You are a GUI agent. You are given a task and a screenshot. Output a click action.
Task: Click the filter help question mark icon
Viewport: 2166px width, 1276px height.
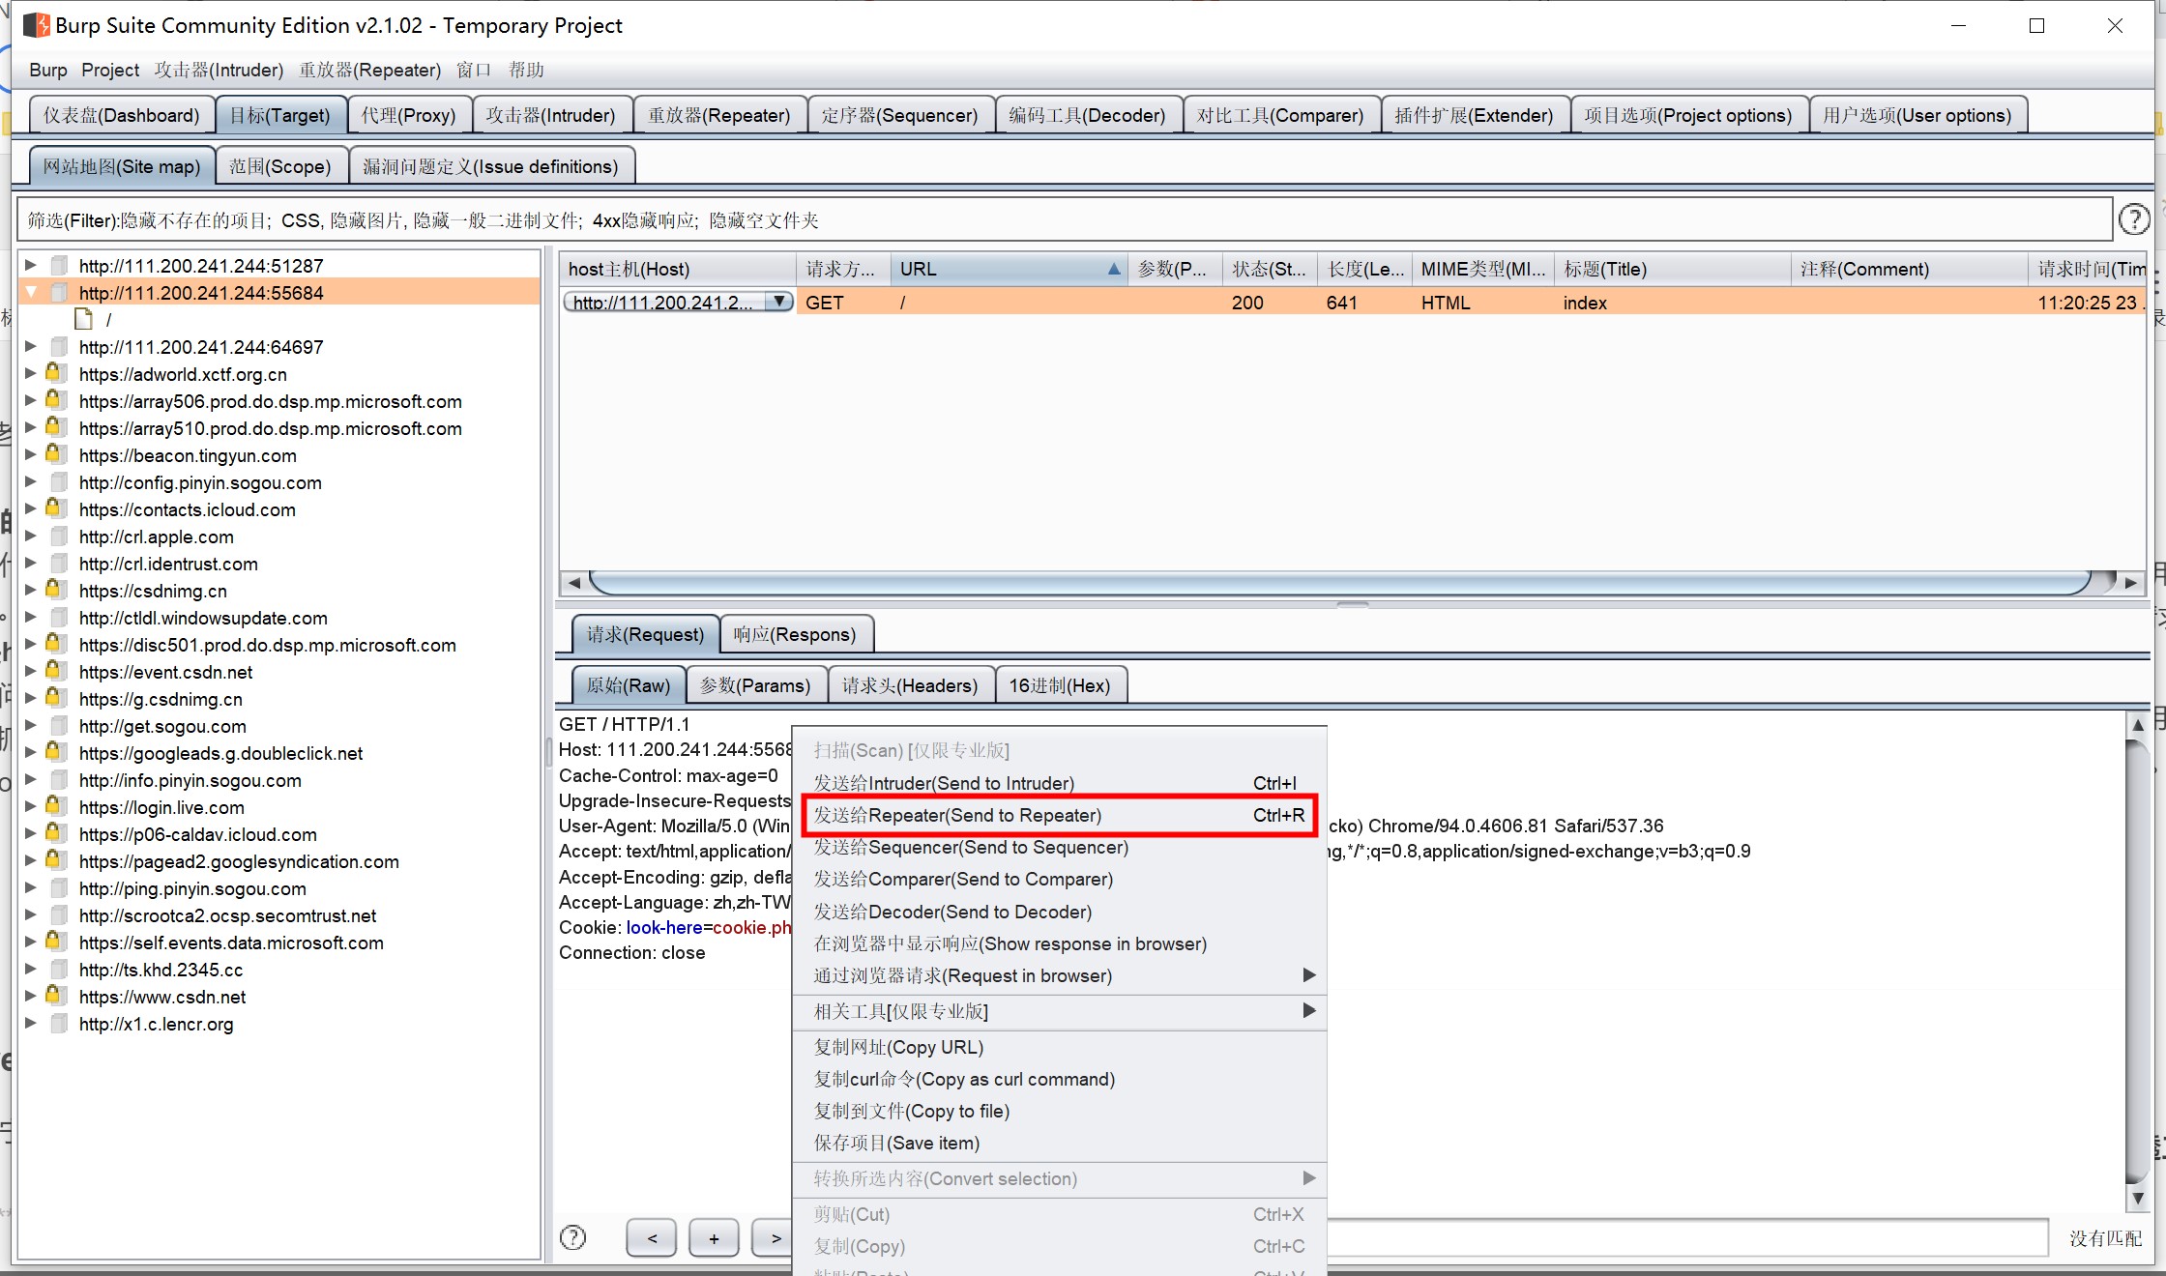click(x=2133, y=220)
